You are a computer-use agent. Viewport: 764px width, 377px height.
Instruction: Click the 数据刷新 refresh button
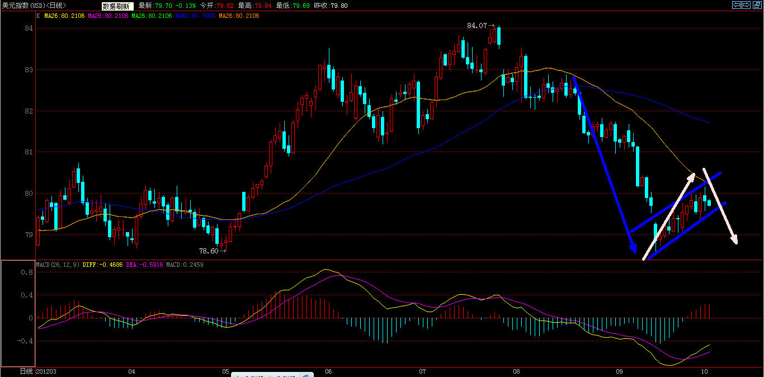(x=117, y=6)
